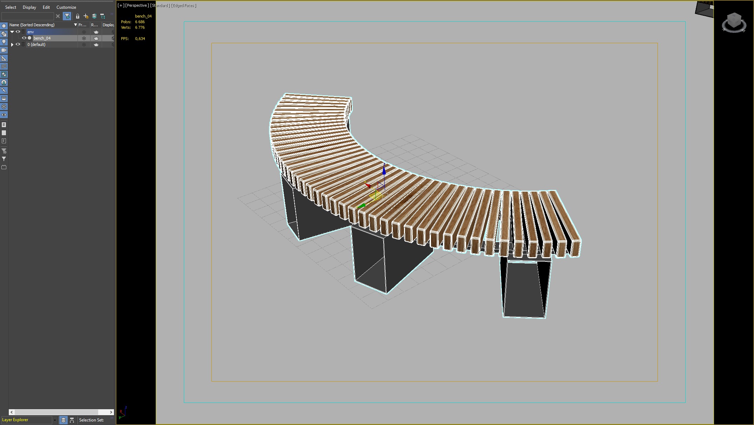The width and height of the screenshot is (754, 425).
Task: Click the Invert Display icon in sidebar
Action: [4, 141]
